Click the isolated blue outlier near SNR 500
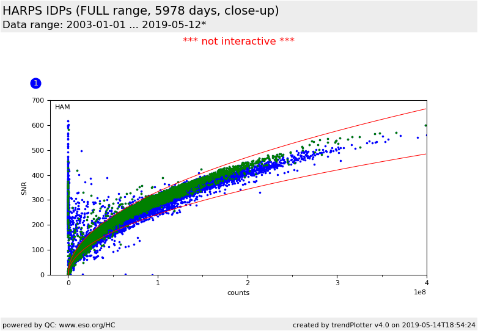478x331 pixels. 81,151
